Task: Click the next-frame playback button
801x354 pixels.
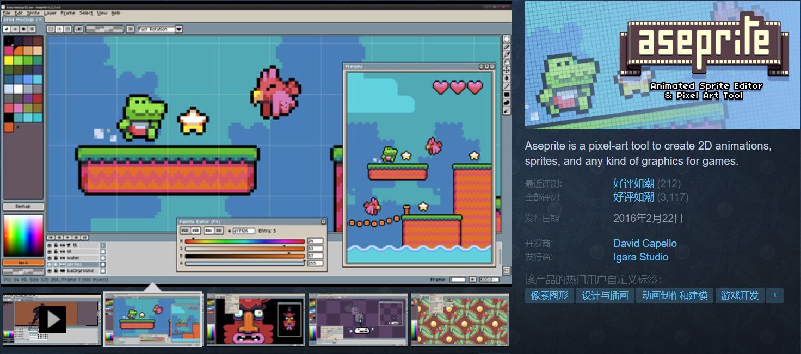Action: tap(76, 237)
